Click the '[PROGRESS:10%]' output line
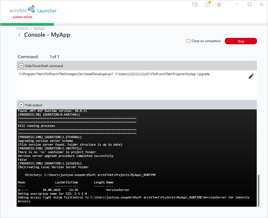This screenshot has width=268, height=218. tap(50, 137)
